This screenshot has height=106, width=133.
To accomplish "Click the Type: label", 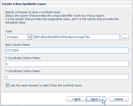I will click(9, 31).
